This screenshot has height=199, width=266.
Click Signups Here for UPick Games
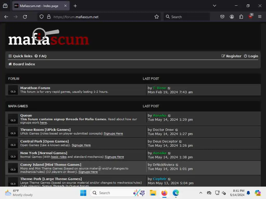coord(113,133)
